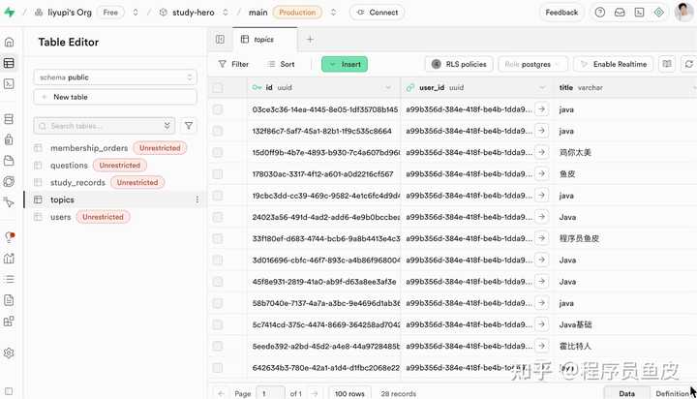Open id column header dropdown

pos(388,87)
